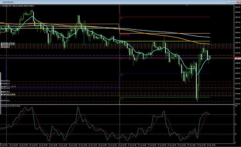Click the S3 pivot level label
The height and width of the screenshot is (147, 241).
coord(121,99)
